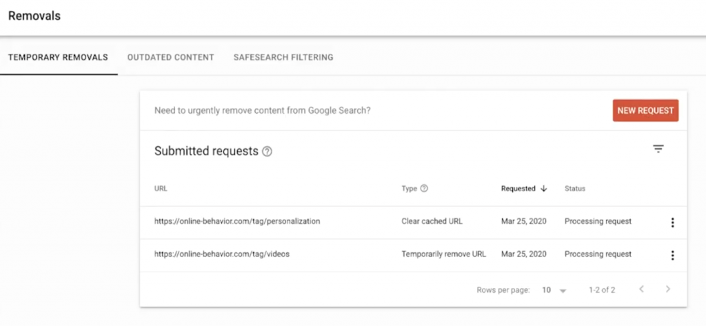
Task: Click the URL column header
Action: [x=161, y=189]
